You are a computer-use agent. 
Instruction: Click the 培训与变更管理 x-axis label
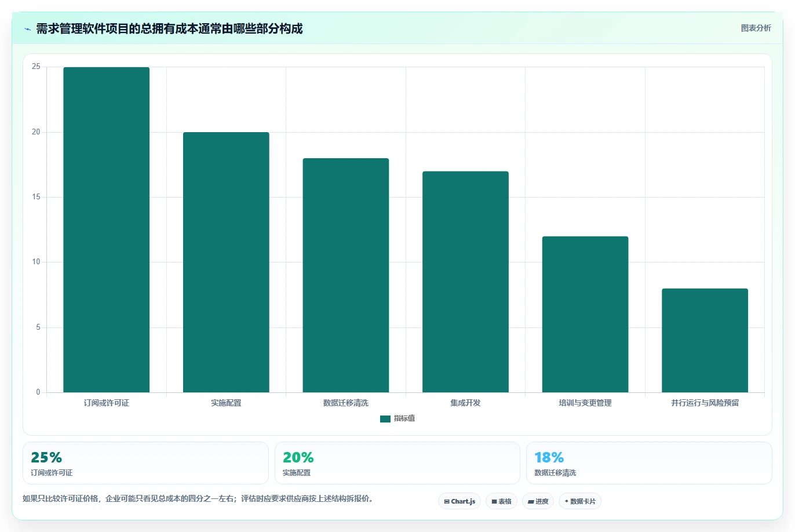pos(585,403)
